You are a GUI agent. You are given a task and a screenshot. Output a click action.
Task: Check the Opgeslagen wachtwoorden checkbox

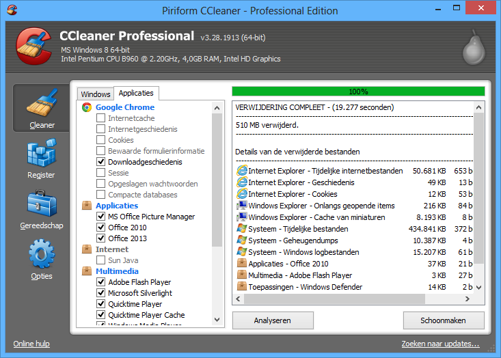(101, 184)
